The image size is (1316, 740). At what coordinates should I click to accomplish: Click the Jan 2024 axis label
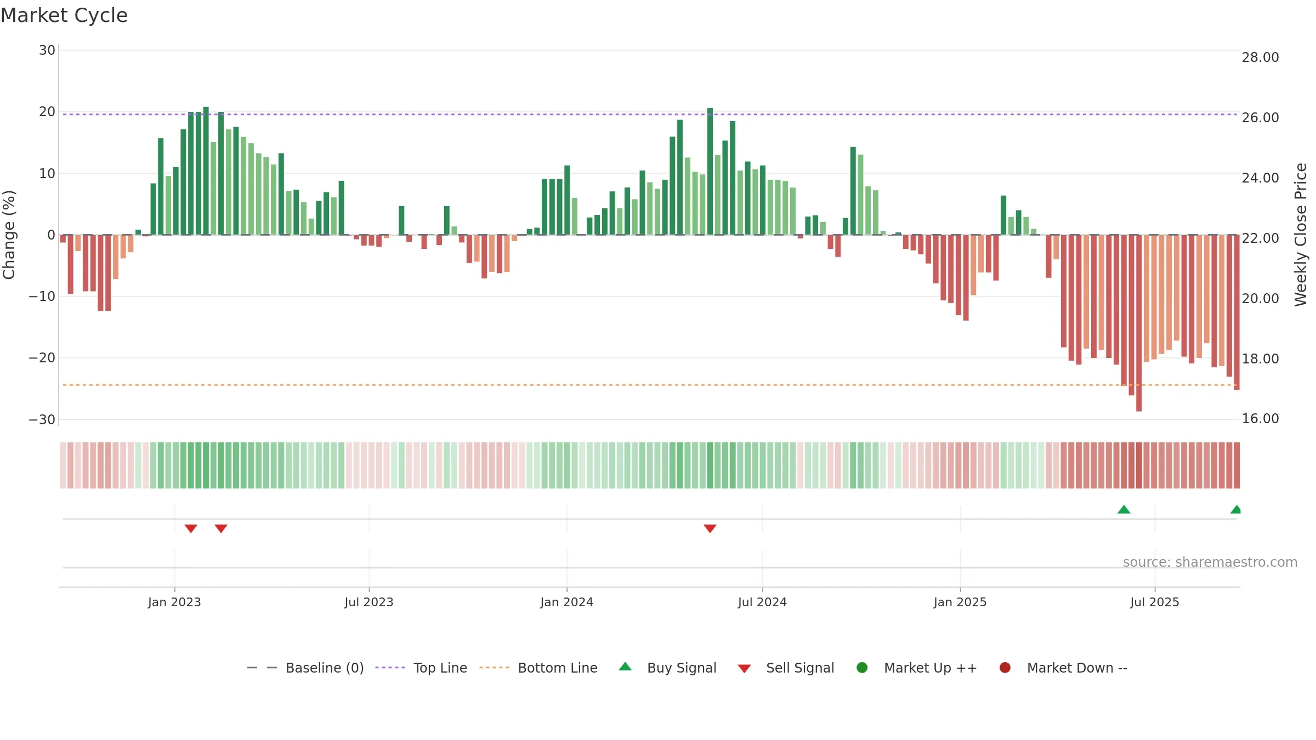coord(566,602)
